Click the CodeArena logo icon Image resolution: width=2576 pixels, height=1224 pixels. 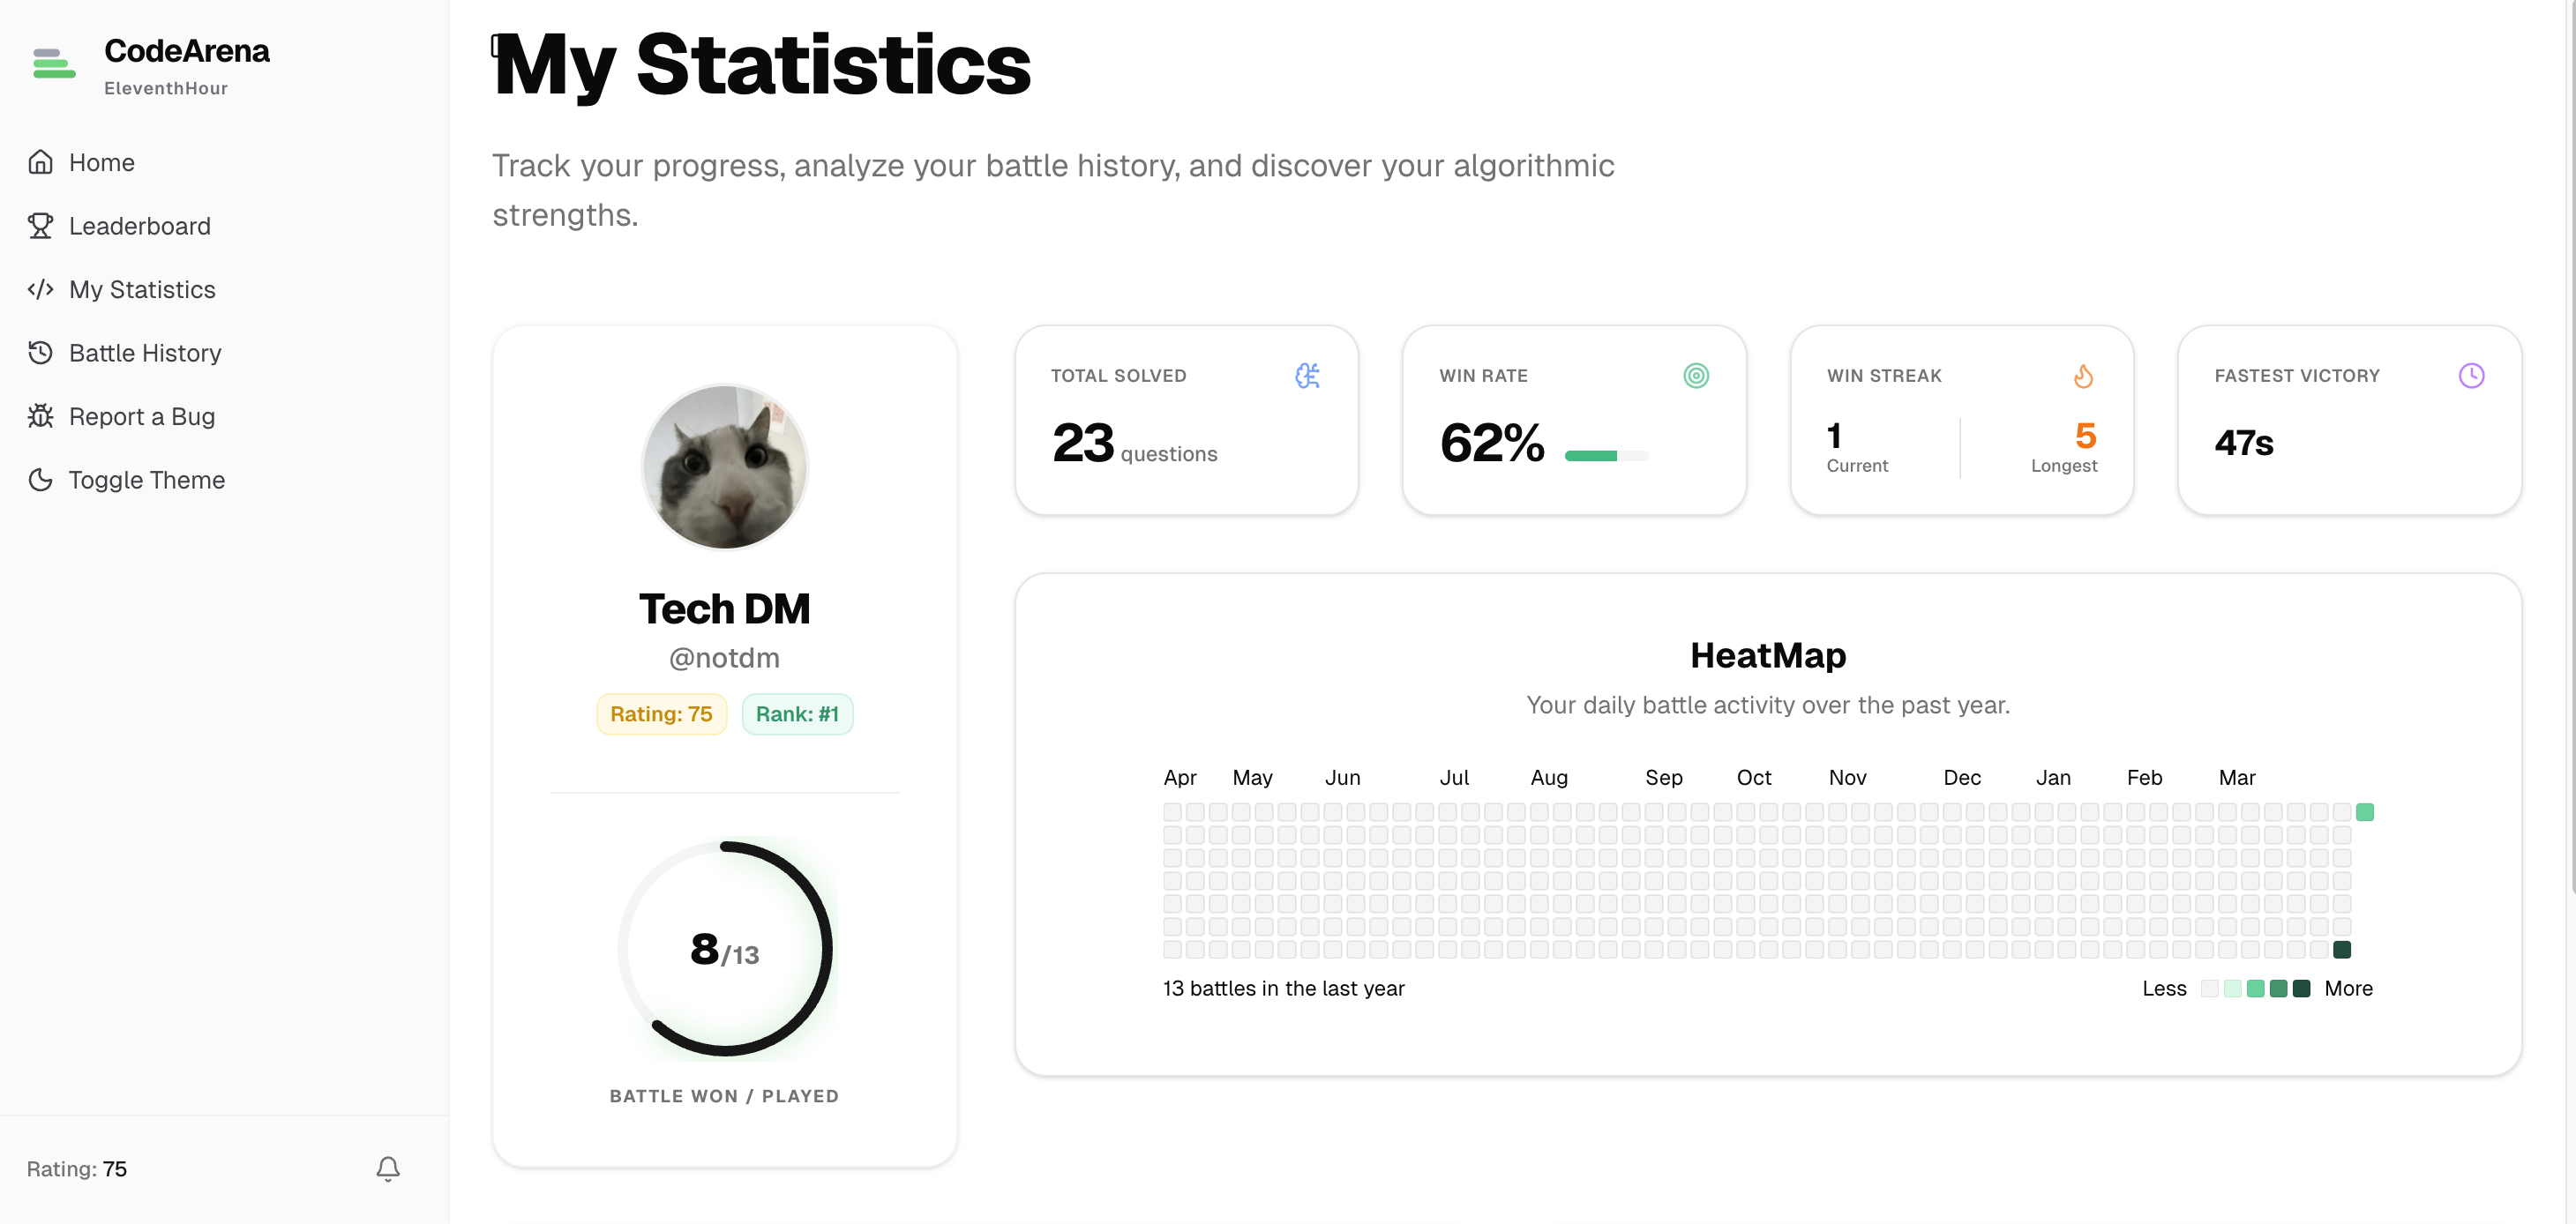coord(54,63)
